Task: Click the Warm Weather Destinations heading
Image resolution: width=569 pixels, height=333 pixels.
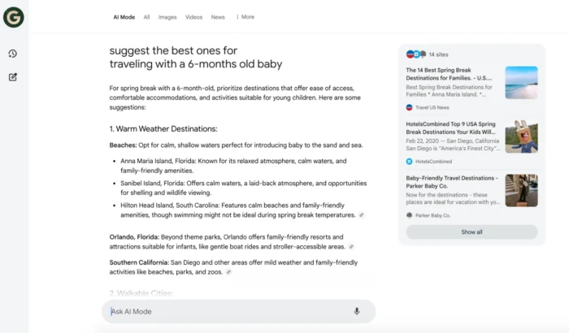Action: [x=163, y=129]
